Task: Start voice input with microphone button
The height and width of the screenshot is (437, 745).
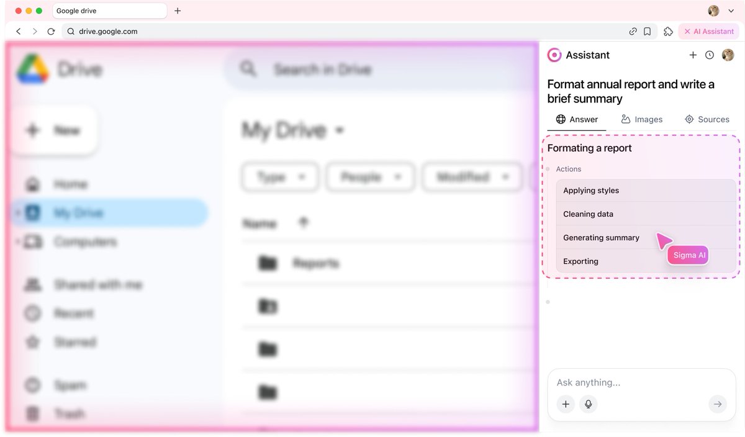Action: pyautogui.click(x=588, y=404)
